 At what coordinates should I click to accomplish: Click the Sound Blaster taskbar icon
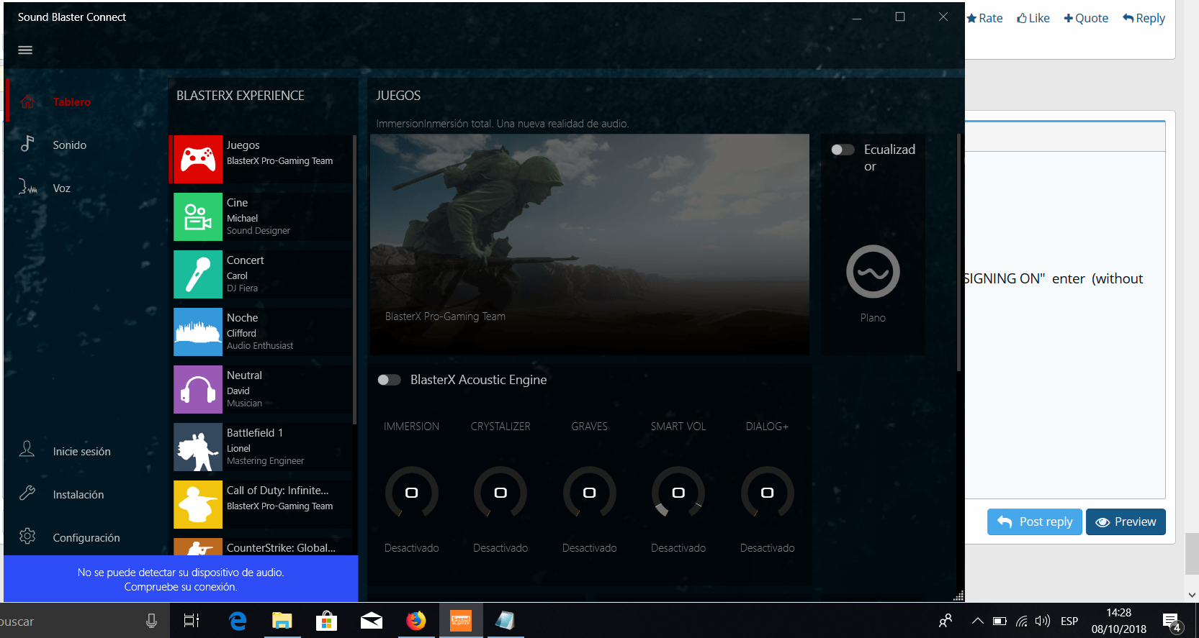[x=460, y=620]
